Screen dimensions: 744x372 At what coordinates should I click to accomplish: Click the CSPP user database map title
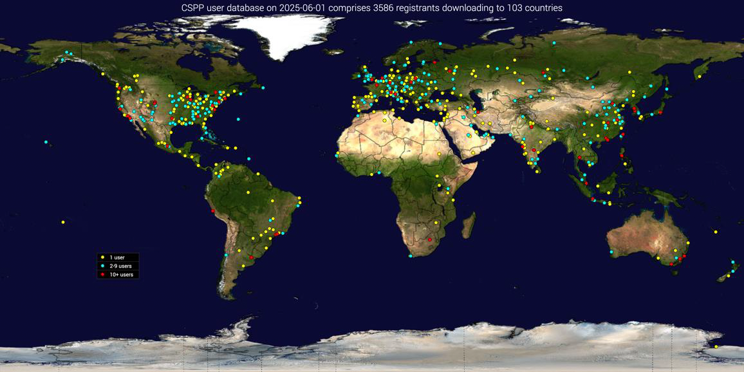tap(372, 8)
